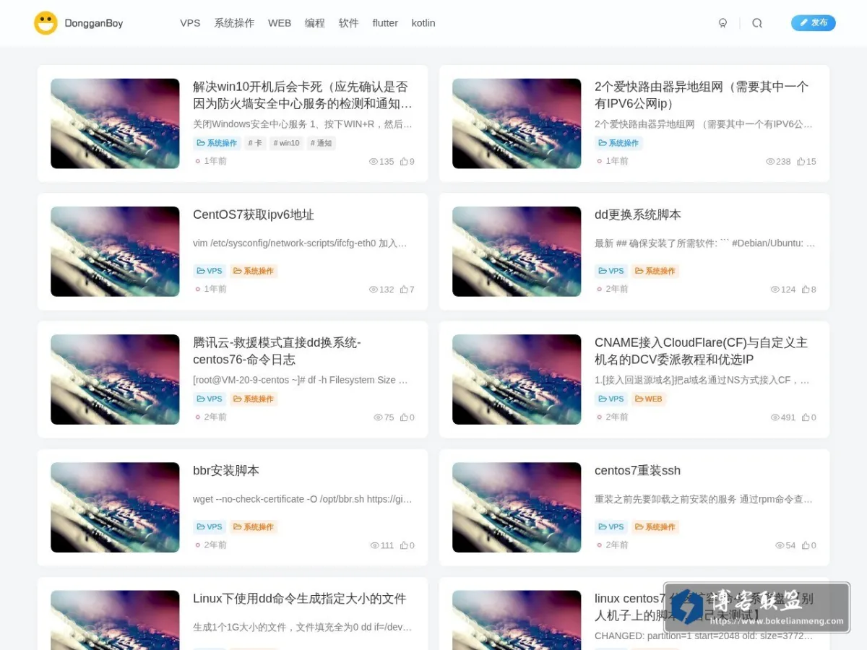867x650 pixels.
Task: Click like icon on centos7重装ssh card
Action: point(806,545)
